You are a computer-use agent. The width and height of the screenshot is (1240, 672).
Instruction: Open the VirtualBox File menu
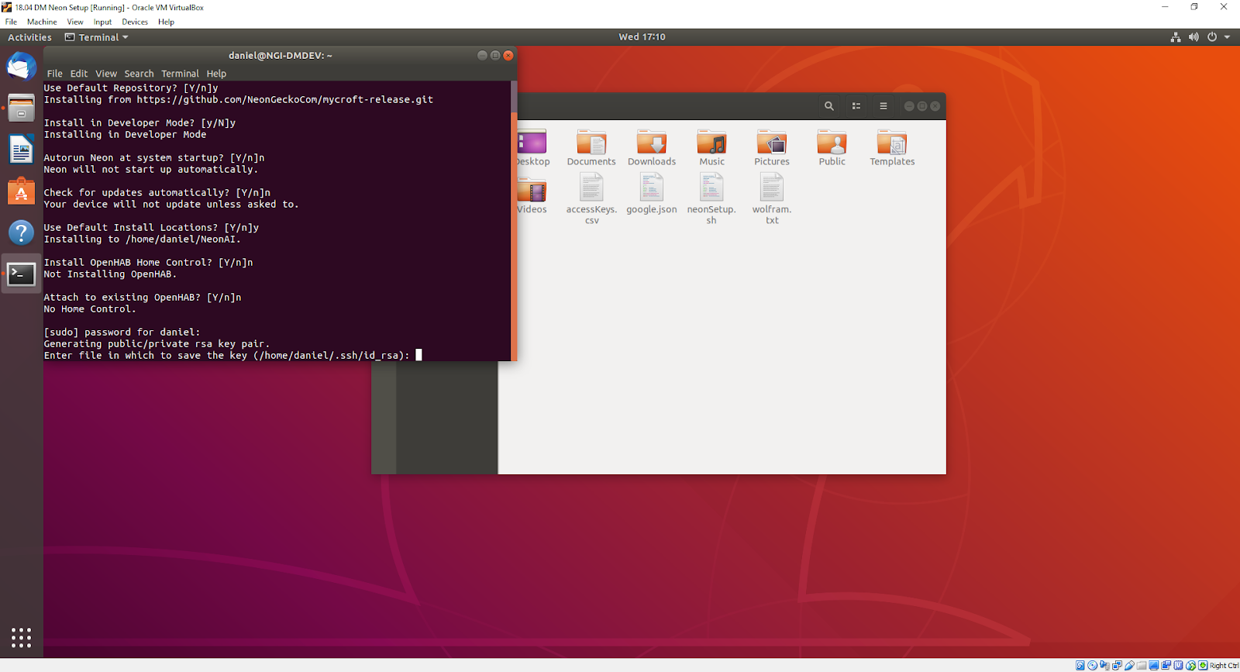[11, 22]
